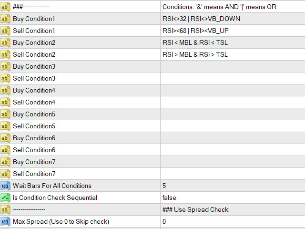Select the Buy Condition7 parameter row label

point(34,162)
